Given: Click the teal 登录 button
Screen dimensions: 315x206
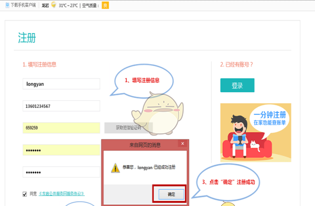Looking at the screenshot, I should [x=237, y=85].
